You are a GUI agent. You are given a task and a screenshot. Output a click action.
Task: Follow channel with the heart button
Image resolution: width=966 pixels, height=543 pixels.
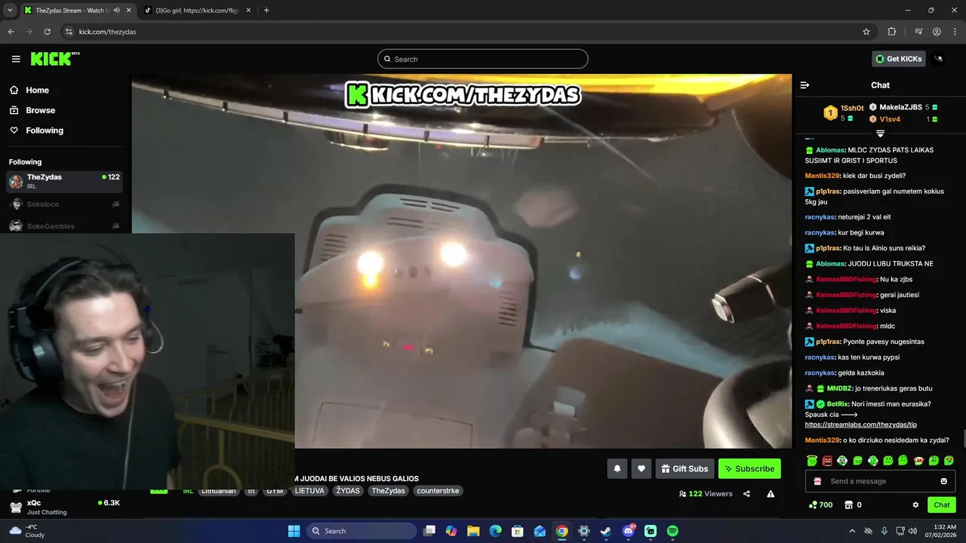pyautogui.click(x=641, y=468)
